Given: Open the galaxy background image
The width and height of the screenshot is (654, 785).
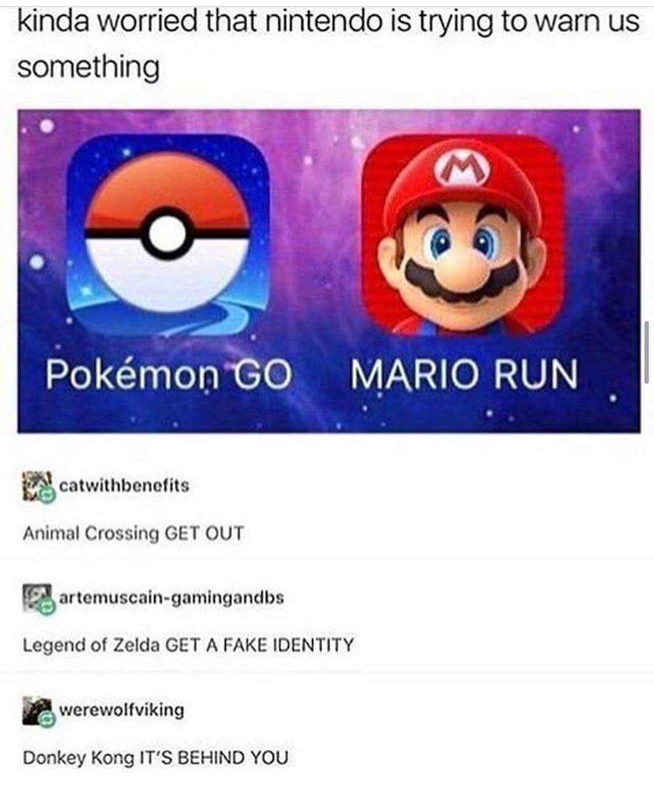Looking at the screenshot, I should tap(328, 270).
